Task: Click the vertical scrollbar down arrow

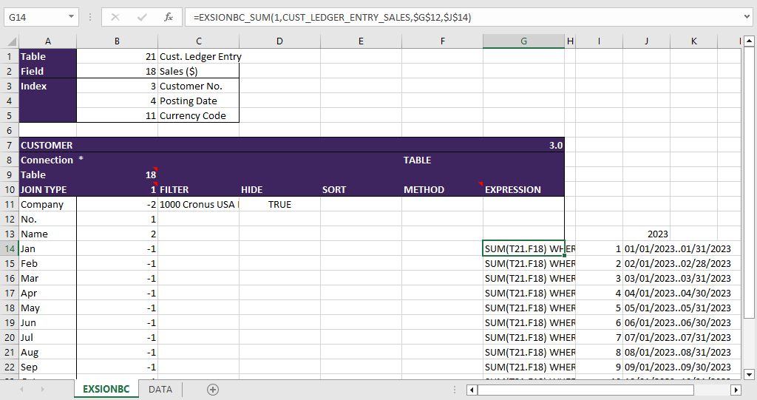Action: (x=749, y=374)
